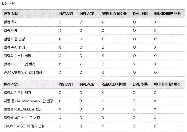187x132 pixels.
Task: Click the '칼럼 데이터 타입 변경' row label
Action: [20, 64]
